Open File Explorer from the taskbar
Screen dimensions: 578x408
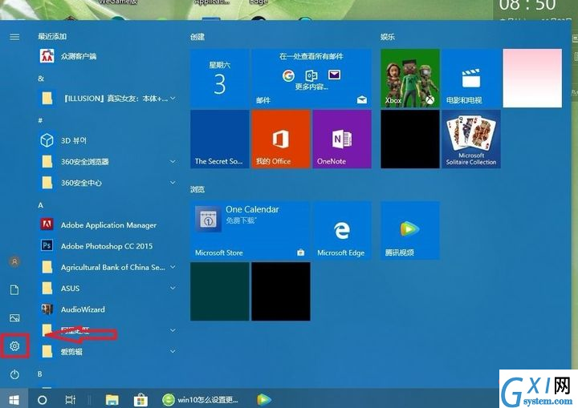click(112, 399)
